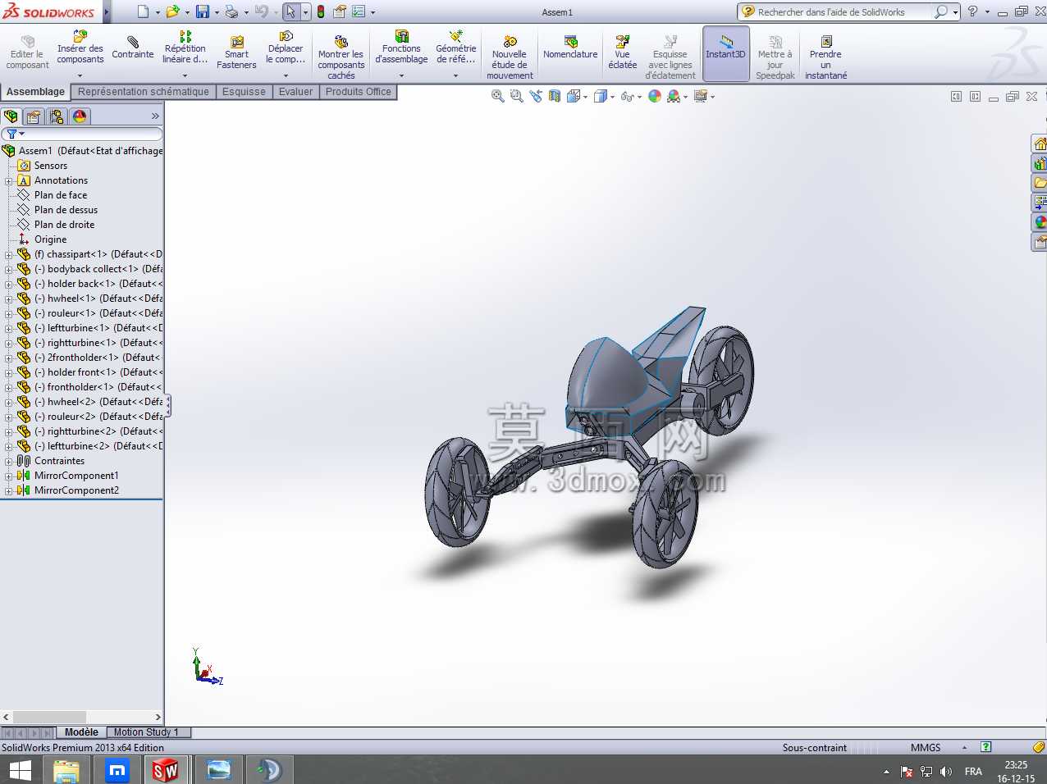Expand the chassipart<1> component node
1047x784 pixels.
[x=9, y=254]
